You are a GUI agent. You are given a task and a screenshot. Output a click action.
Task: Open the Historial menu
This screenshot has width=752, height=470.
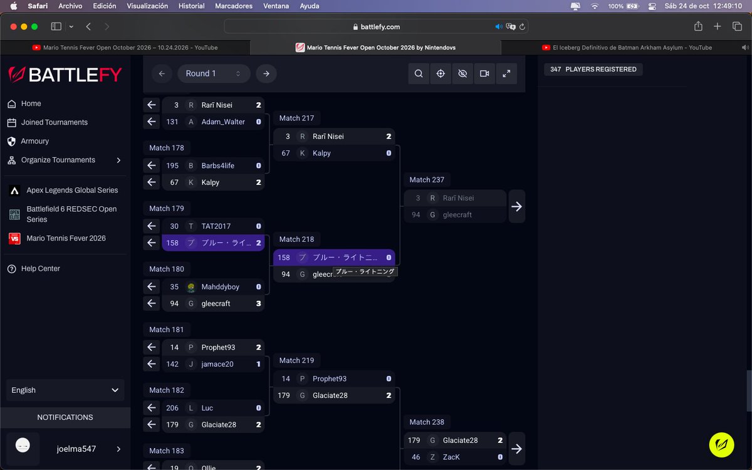pos(192,6)
